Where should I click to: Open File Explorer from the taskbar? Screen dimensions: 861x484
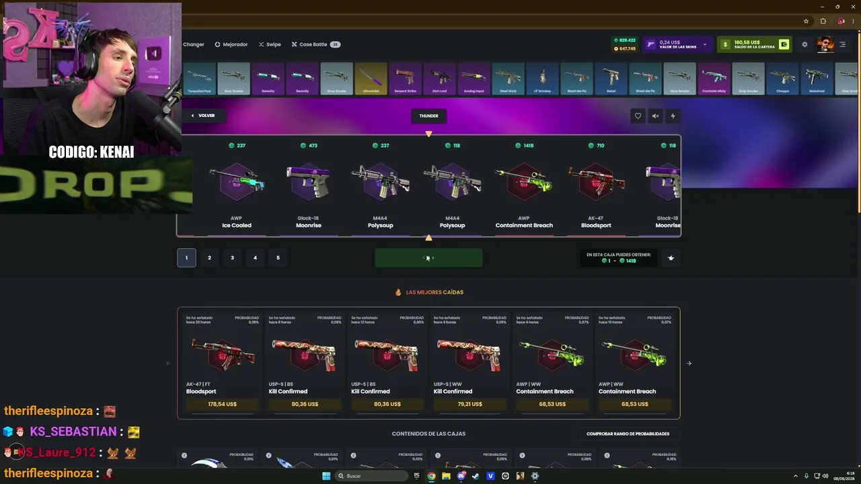pos(446,476)
